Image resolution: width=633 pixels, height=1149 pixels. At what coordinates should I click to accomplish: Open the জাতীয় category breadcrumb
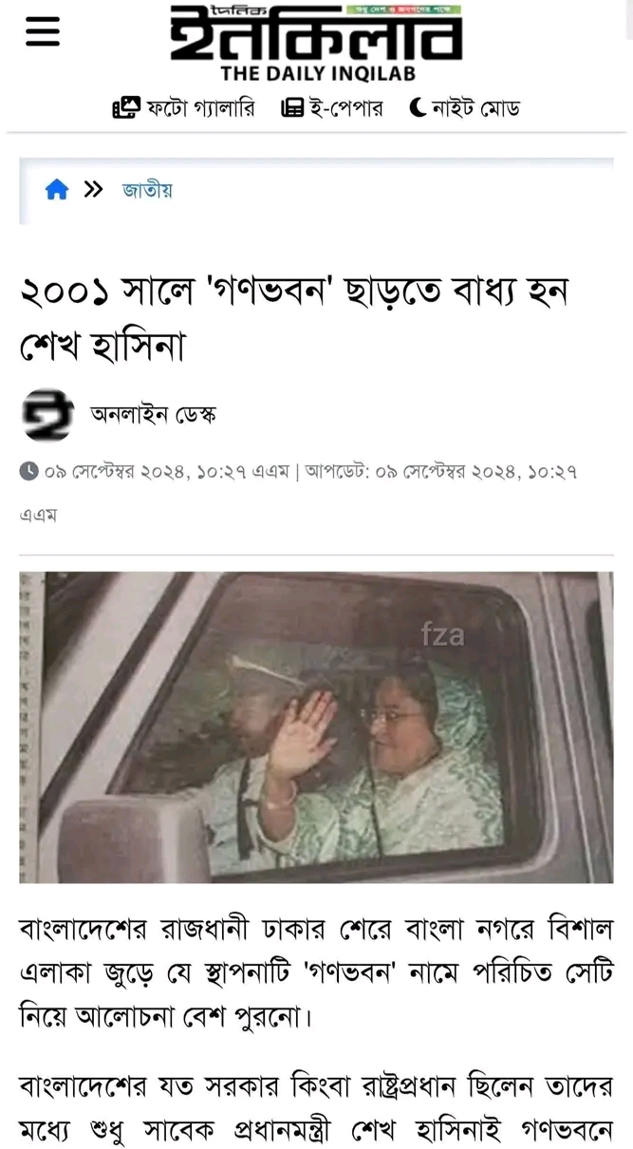point(147,190)
